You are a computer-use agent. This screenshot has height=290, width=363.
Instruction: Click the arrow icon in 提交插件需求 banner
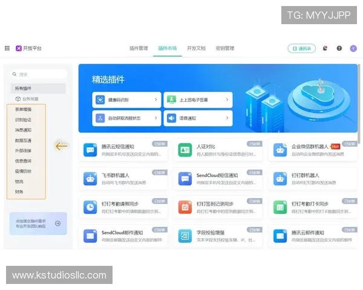[58, 224]
